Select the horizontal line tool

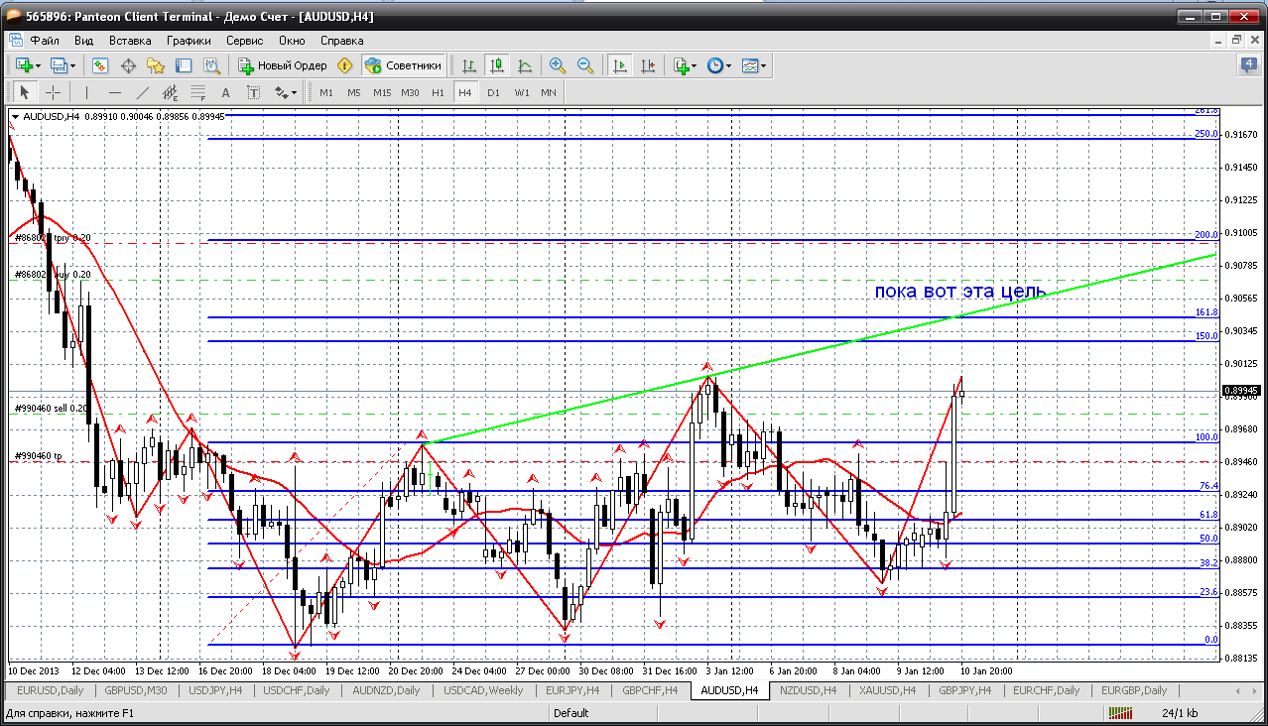point(114,92)
